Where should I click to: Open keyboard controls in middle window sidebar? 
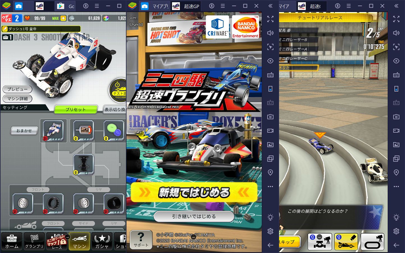pos(270,75)
